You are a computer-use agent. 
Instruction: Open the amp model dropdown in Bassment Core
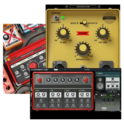click(63, 76)
